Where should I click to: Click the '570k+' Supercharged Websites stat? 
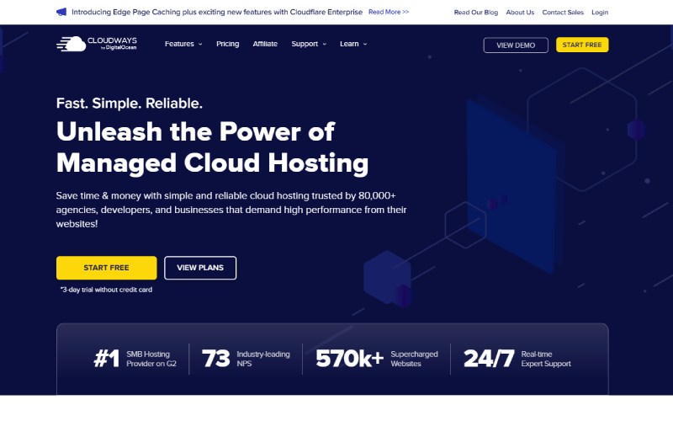pyautogui.click(x=377, y=359)
